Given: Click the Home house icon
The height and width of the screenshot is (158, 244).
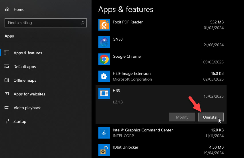Looking at the screenshot, I should pyautogui.click(x=7, y=9).
